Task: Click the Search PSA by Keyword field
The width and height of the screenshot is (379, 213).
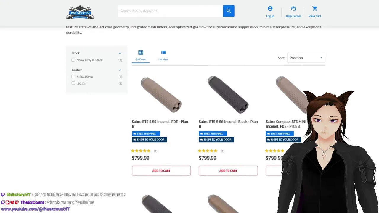Action: [x=170, y=11]
